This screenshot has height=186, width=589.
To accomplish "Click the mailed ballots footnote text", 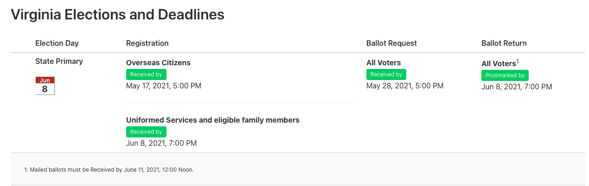I will coord(109,170).
